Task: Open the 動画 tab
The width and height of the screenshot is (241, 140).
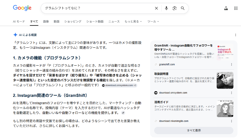Action: point(56,22)
